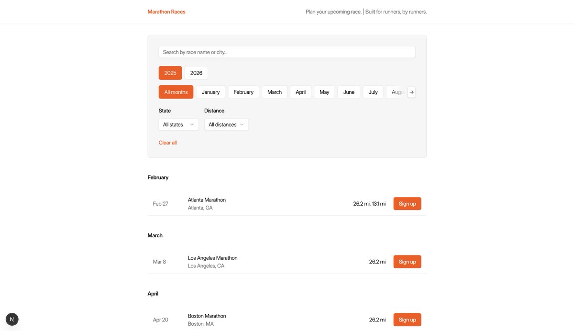Click the Apr 20 date
Screen dimensions: 574x331
coord(161,320)
